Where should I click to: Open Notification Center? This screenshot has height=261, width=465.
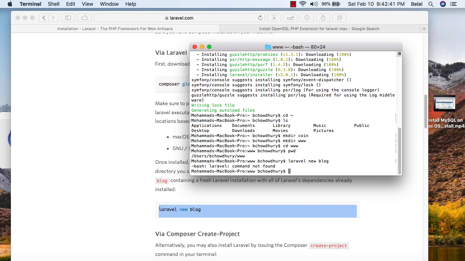[453, 4]
